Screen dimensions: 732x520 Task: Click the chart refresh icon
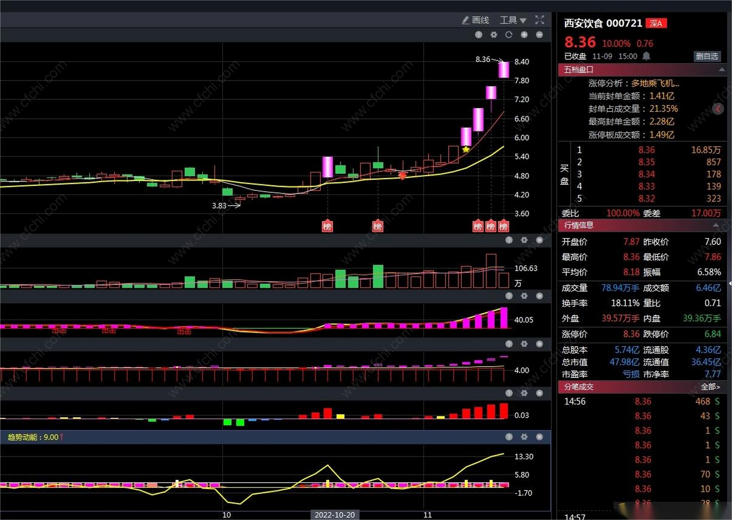(x=509, y=35)
